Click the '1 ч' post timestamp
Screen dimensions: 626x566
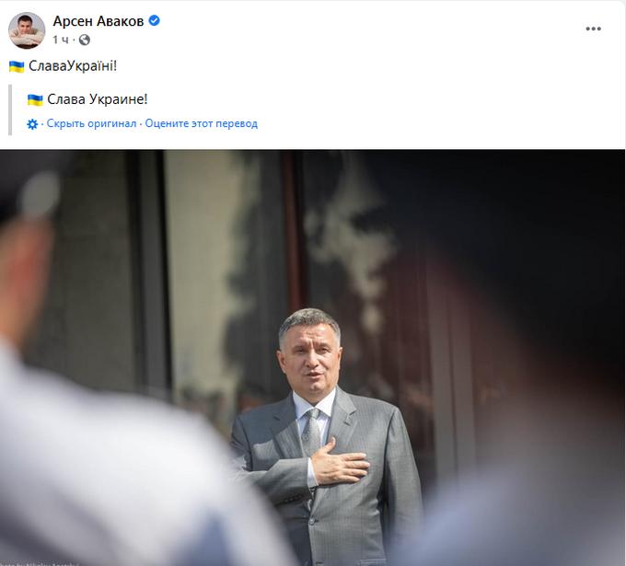coord(61,40)
